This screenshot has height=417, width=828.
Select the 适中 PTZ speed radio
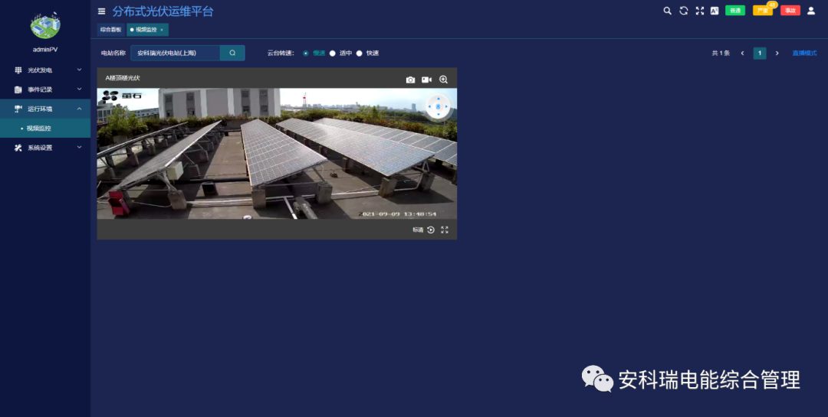click(333, 54)
